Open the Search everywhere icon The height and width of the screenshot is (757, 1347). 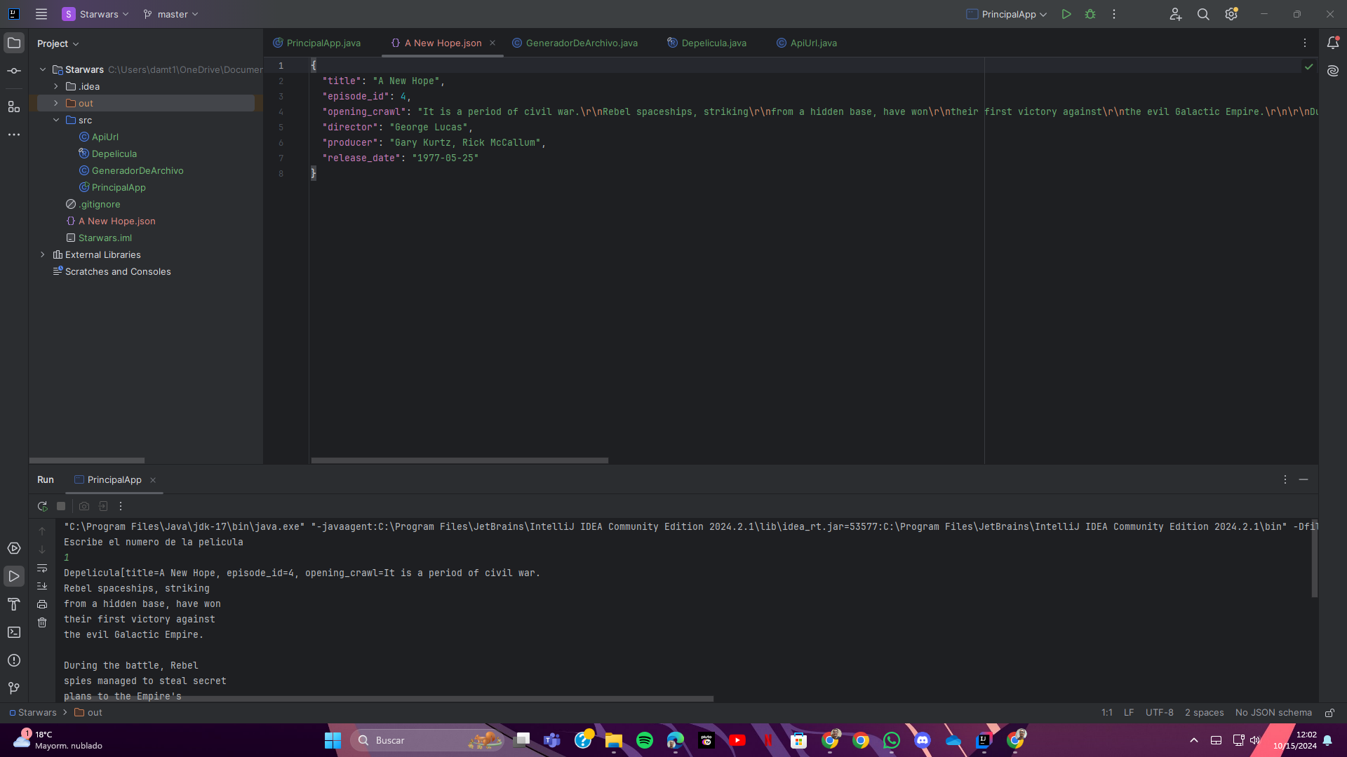pyautogui.click(x=1204, y=14)
